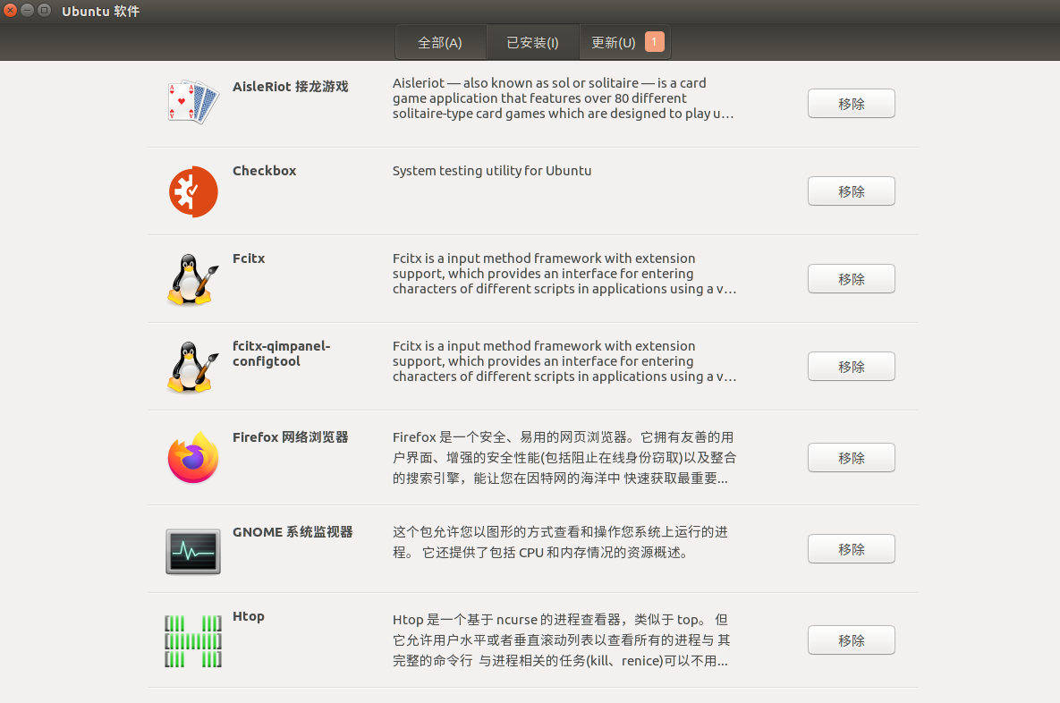Uninstall fcitx-qimpanel-configtool via 移除
1060x703 pixels.
point(851,367)
